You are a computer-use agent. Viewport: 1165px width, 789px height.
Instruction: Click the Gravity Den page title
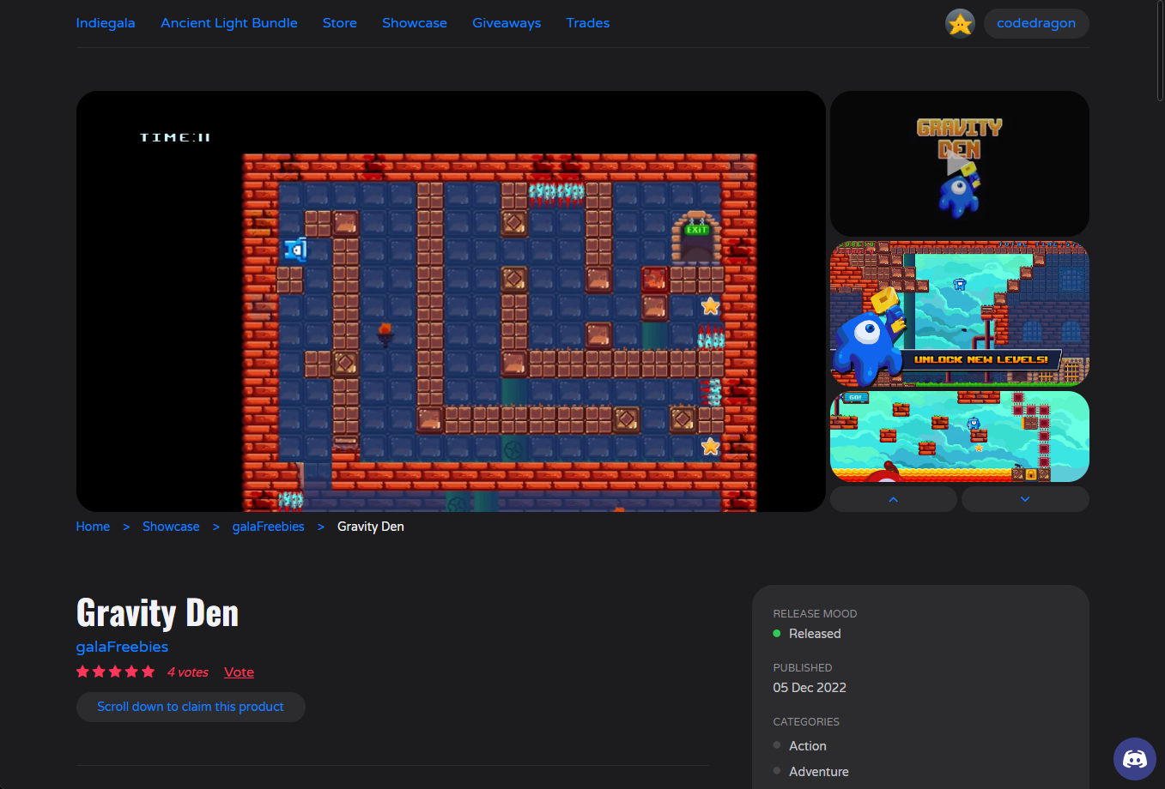pos(158,613)
